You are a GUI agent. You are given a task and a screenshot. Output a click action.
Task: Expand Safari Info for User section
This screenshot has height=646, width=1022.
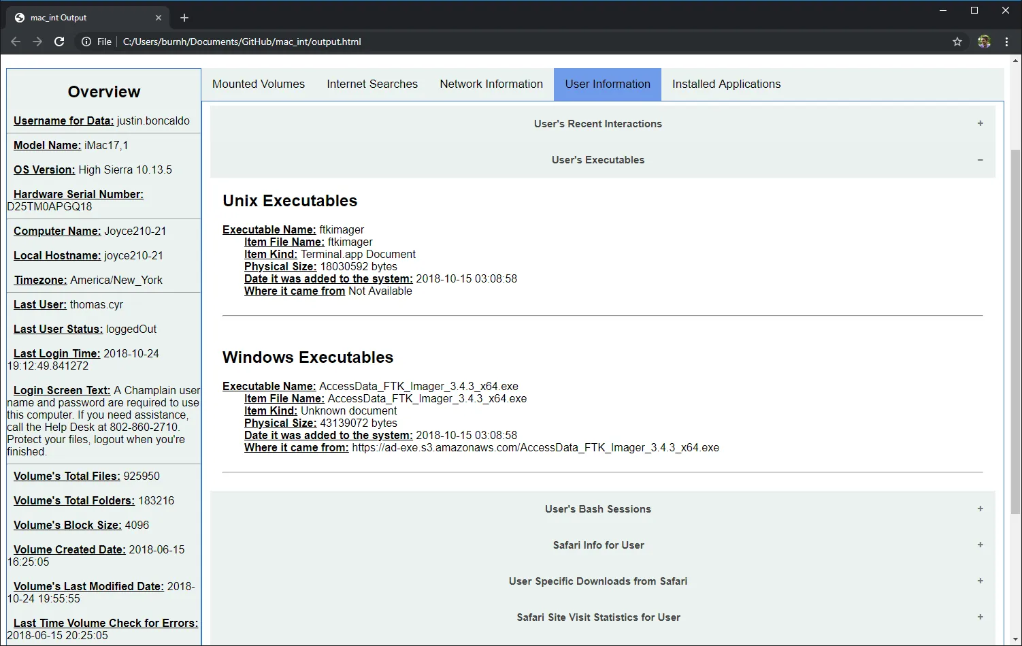(x=602, y=545)
